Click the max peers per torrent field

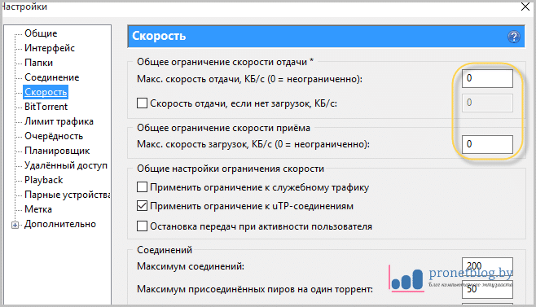tap(487, 289)
